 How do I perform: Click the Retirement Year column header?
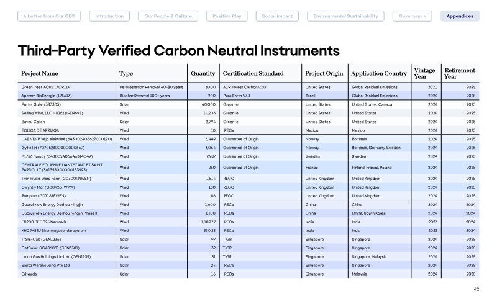(460, 73)
